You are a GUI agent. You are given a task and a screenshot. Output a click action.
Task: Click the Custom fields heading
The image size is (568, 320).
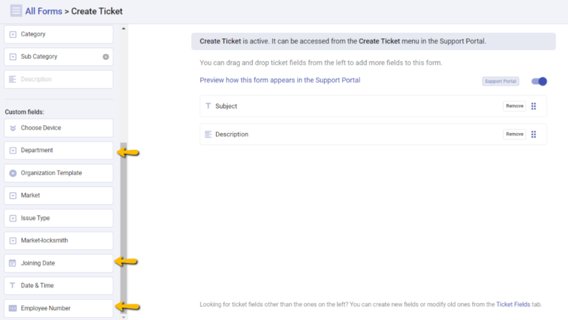(x=24, y=112)
